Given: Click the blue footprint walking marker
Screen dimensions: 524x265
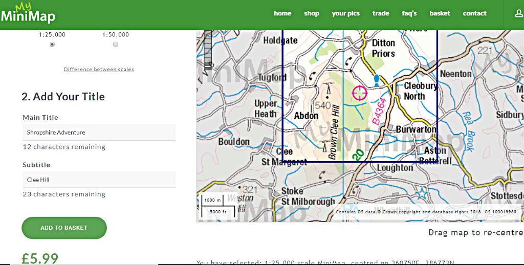Looking at the screenshot, I should click(x=377, y=80).
